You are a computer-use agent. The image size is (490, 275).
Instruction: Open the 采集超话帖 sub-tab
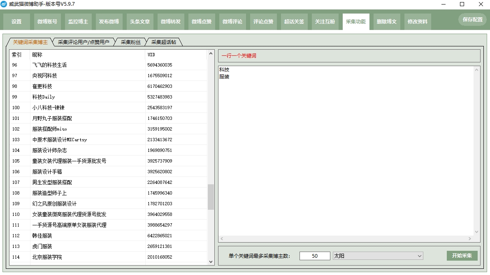coord(163,42)
